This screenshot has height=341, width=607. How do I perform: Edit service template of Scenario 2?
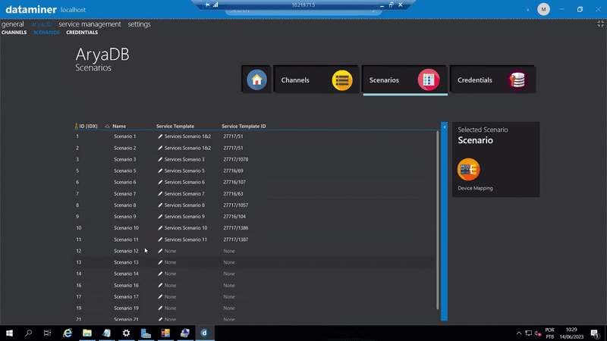point(160,148)
